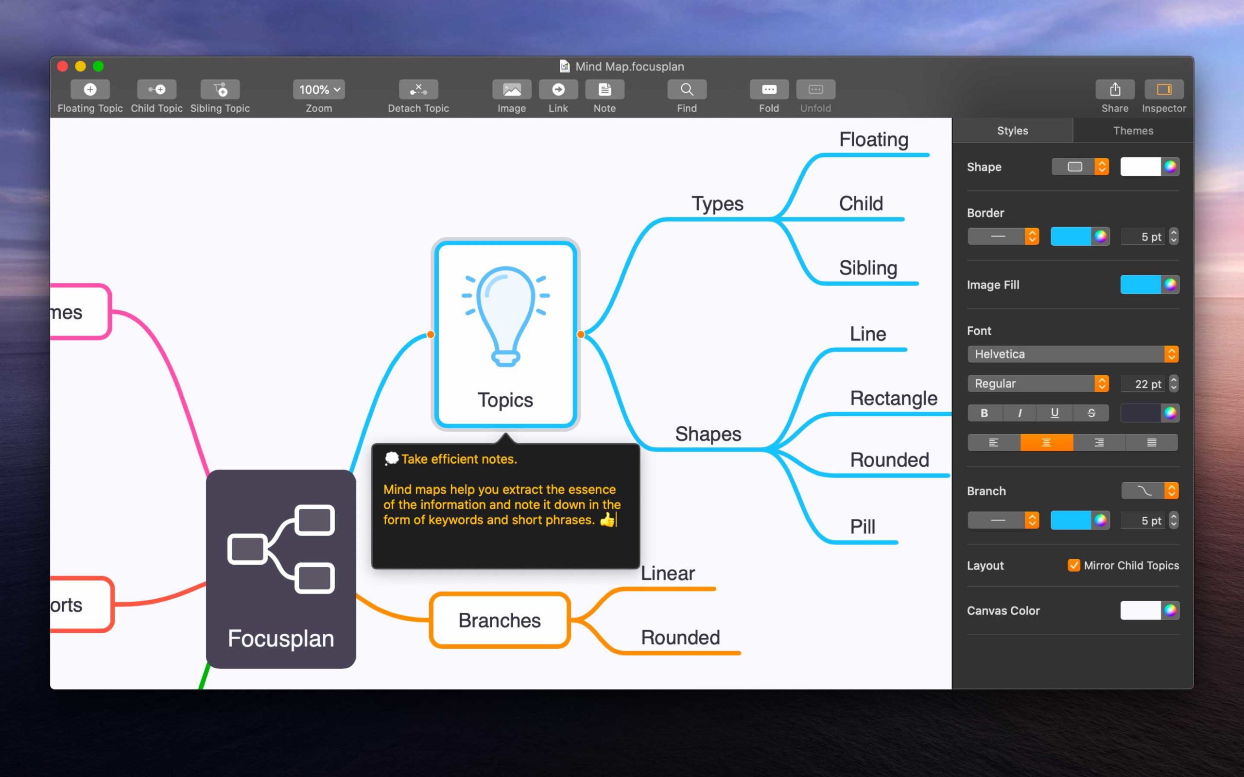
Task: Open the Note toolbar icon
Action: point(605,89)
